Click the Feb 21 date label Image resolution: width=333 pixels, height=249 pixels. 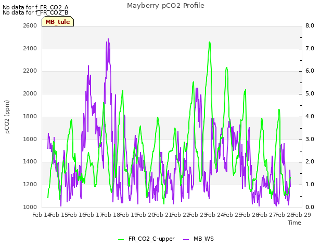coord(163,215)
